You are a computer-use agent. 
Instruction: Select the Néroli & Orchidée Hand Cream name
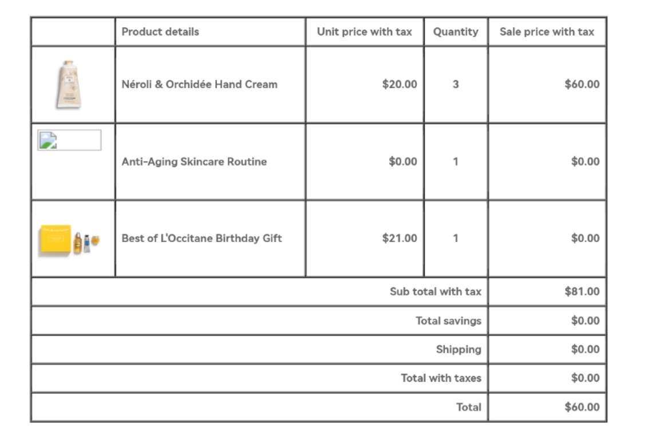[199, 84]
